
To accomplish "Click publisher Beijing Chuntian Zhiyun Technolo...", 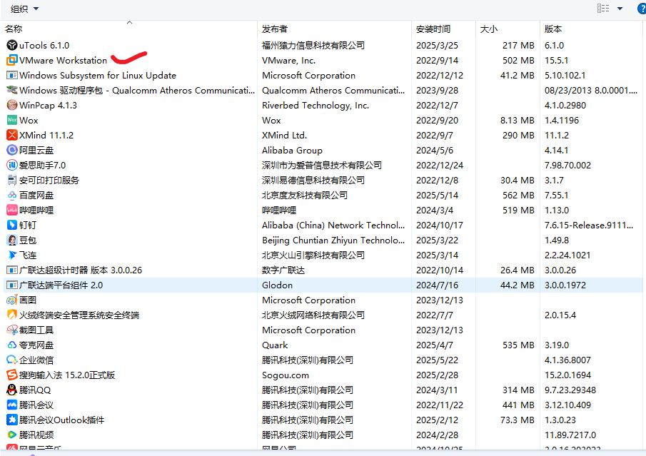I will [333, 240].
